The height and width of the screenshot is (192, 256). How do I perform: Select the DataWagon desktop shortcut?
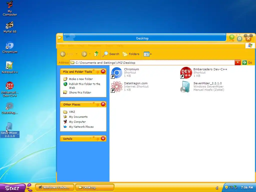[10, 108]
